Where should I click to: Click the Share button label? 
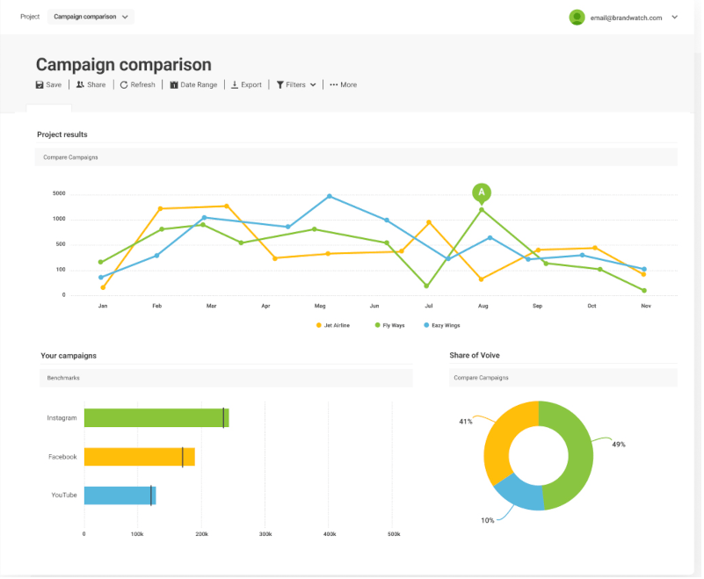click(97, 85)
